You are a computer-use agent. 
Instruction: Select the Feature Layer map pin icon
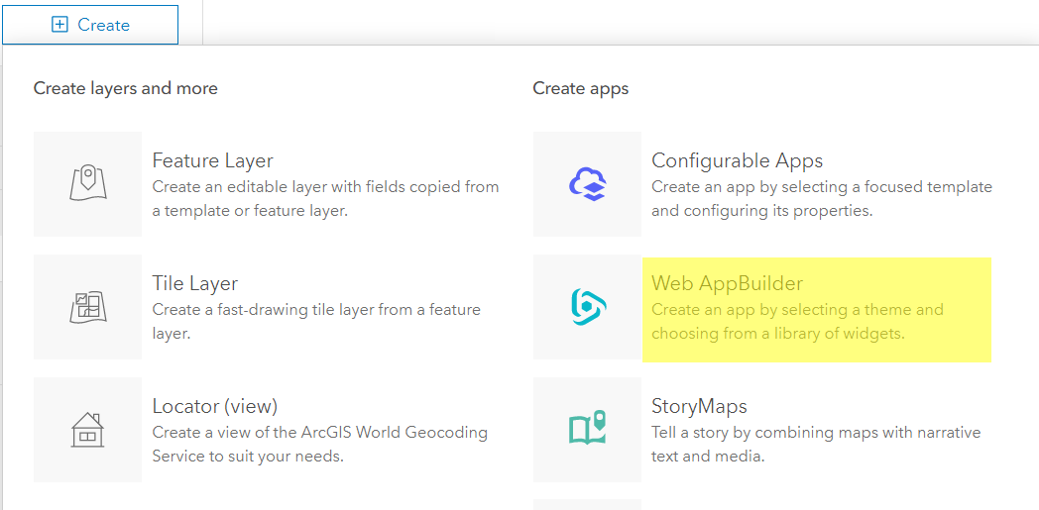pyautogui.click(x=87, y=184)
